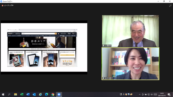Click the volume speaker tray icon
This screenshot has height=97, width=173.
point(152,95)
